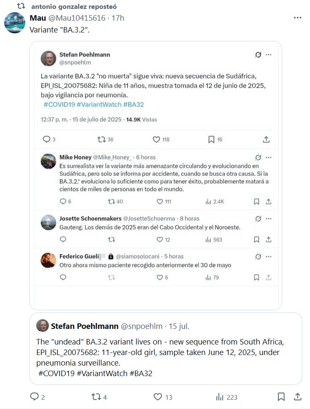This screenshot has width=310, height=409.
Task: Open Mau's profile via the display name
Action: pyautogui.click(x=37, y=18)
